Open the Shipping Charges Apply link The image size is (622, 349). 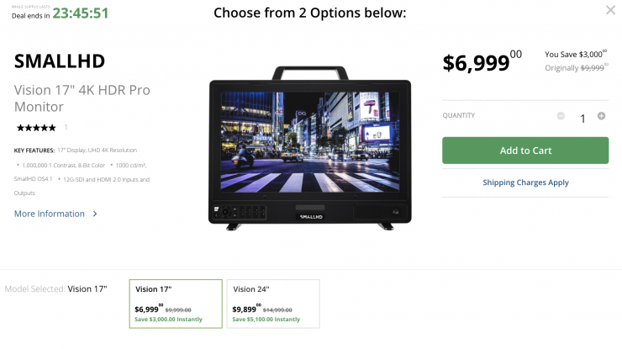point(525,182)
